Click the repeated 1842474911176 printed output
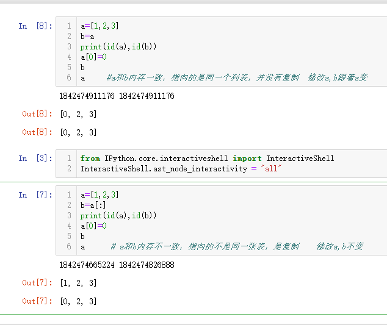 [117, 96]
